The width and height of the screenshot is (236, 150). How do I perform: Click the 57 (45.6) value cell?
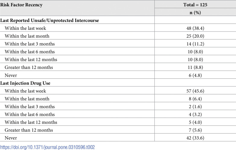[x=195, y=91]
